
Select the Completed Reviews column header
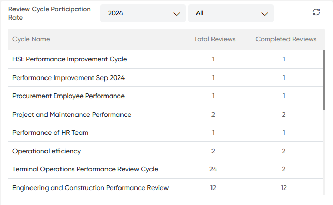(x=286, y=39)
